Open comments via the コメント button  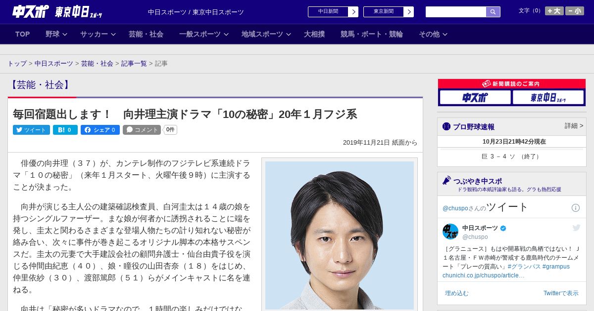tap(142, 130)
